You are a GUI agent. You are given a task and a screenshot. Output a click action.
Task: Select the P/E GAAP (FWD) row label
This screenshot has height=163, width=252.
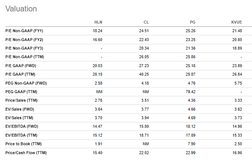coord(21,66)
